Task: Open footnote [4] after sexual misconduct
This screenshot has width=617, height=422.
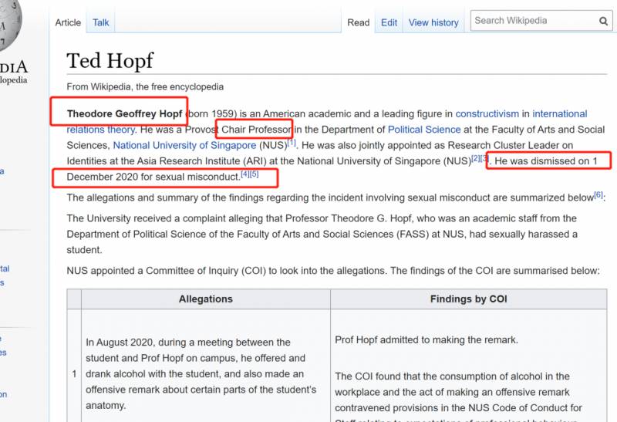Action: coord(245,174)
